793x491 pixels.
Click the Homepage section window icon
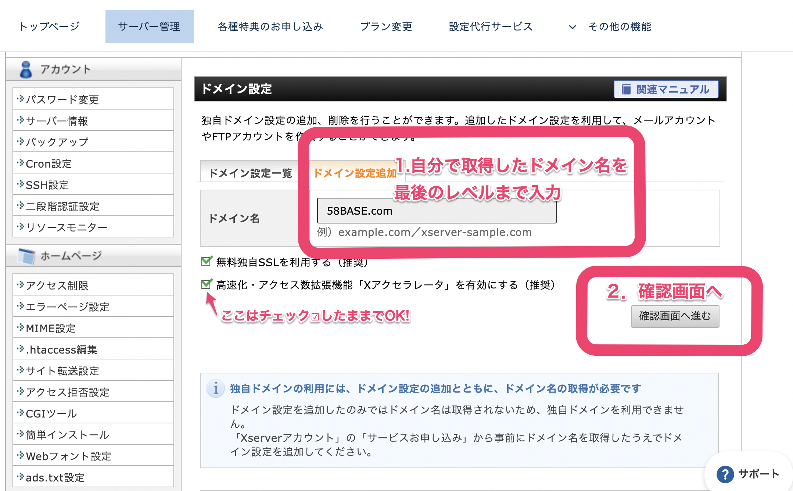click(26, 256)
